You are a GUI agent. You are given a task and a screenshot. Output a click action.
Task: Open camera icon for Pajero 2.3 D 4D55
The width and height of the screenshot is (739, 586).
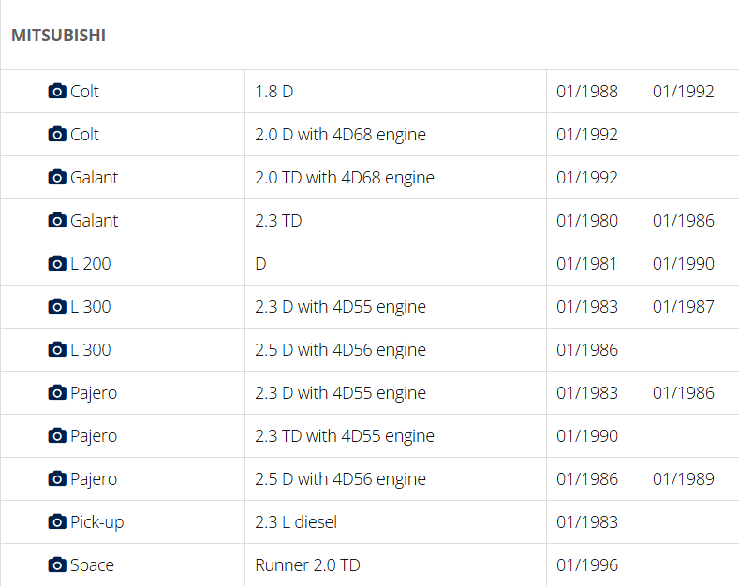click(x=57, y=393)
